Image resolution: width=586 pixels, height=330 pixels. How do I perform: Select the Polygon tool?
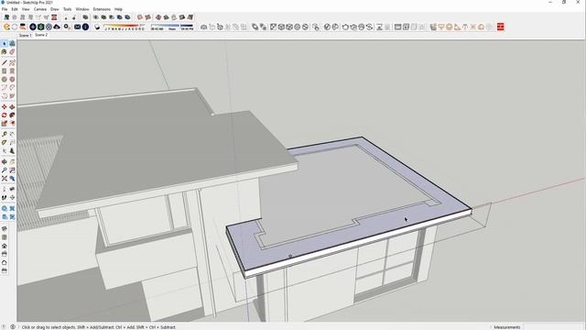[12, 80]
